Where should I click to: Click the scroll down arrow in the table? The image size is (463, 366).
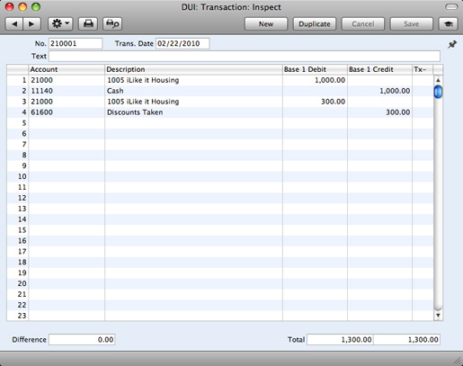pos(438,316)
